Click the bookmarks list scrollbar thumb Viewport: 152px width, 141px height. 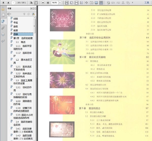pyautogui.click(x=34, y=26)
